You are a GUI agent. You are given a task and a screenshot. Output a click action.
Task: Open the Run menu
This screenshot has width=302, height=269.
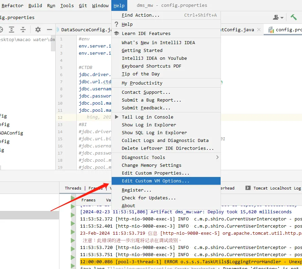click(51, 5)
